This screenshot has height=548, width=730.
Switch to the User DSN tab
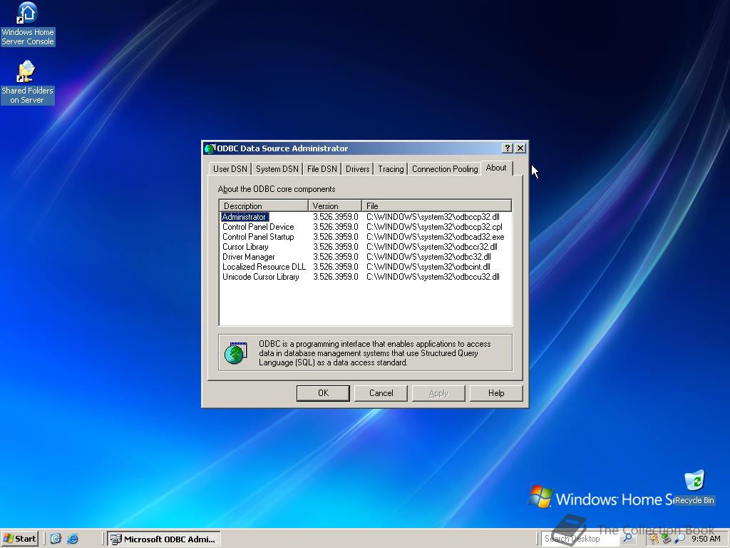pos(230,168)
